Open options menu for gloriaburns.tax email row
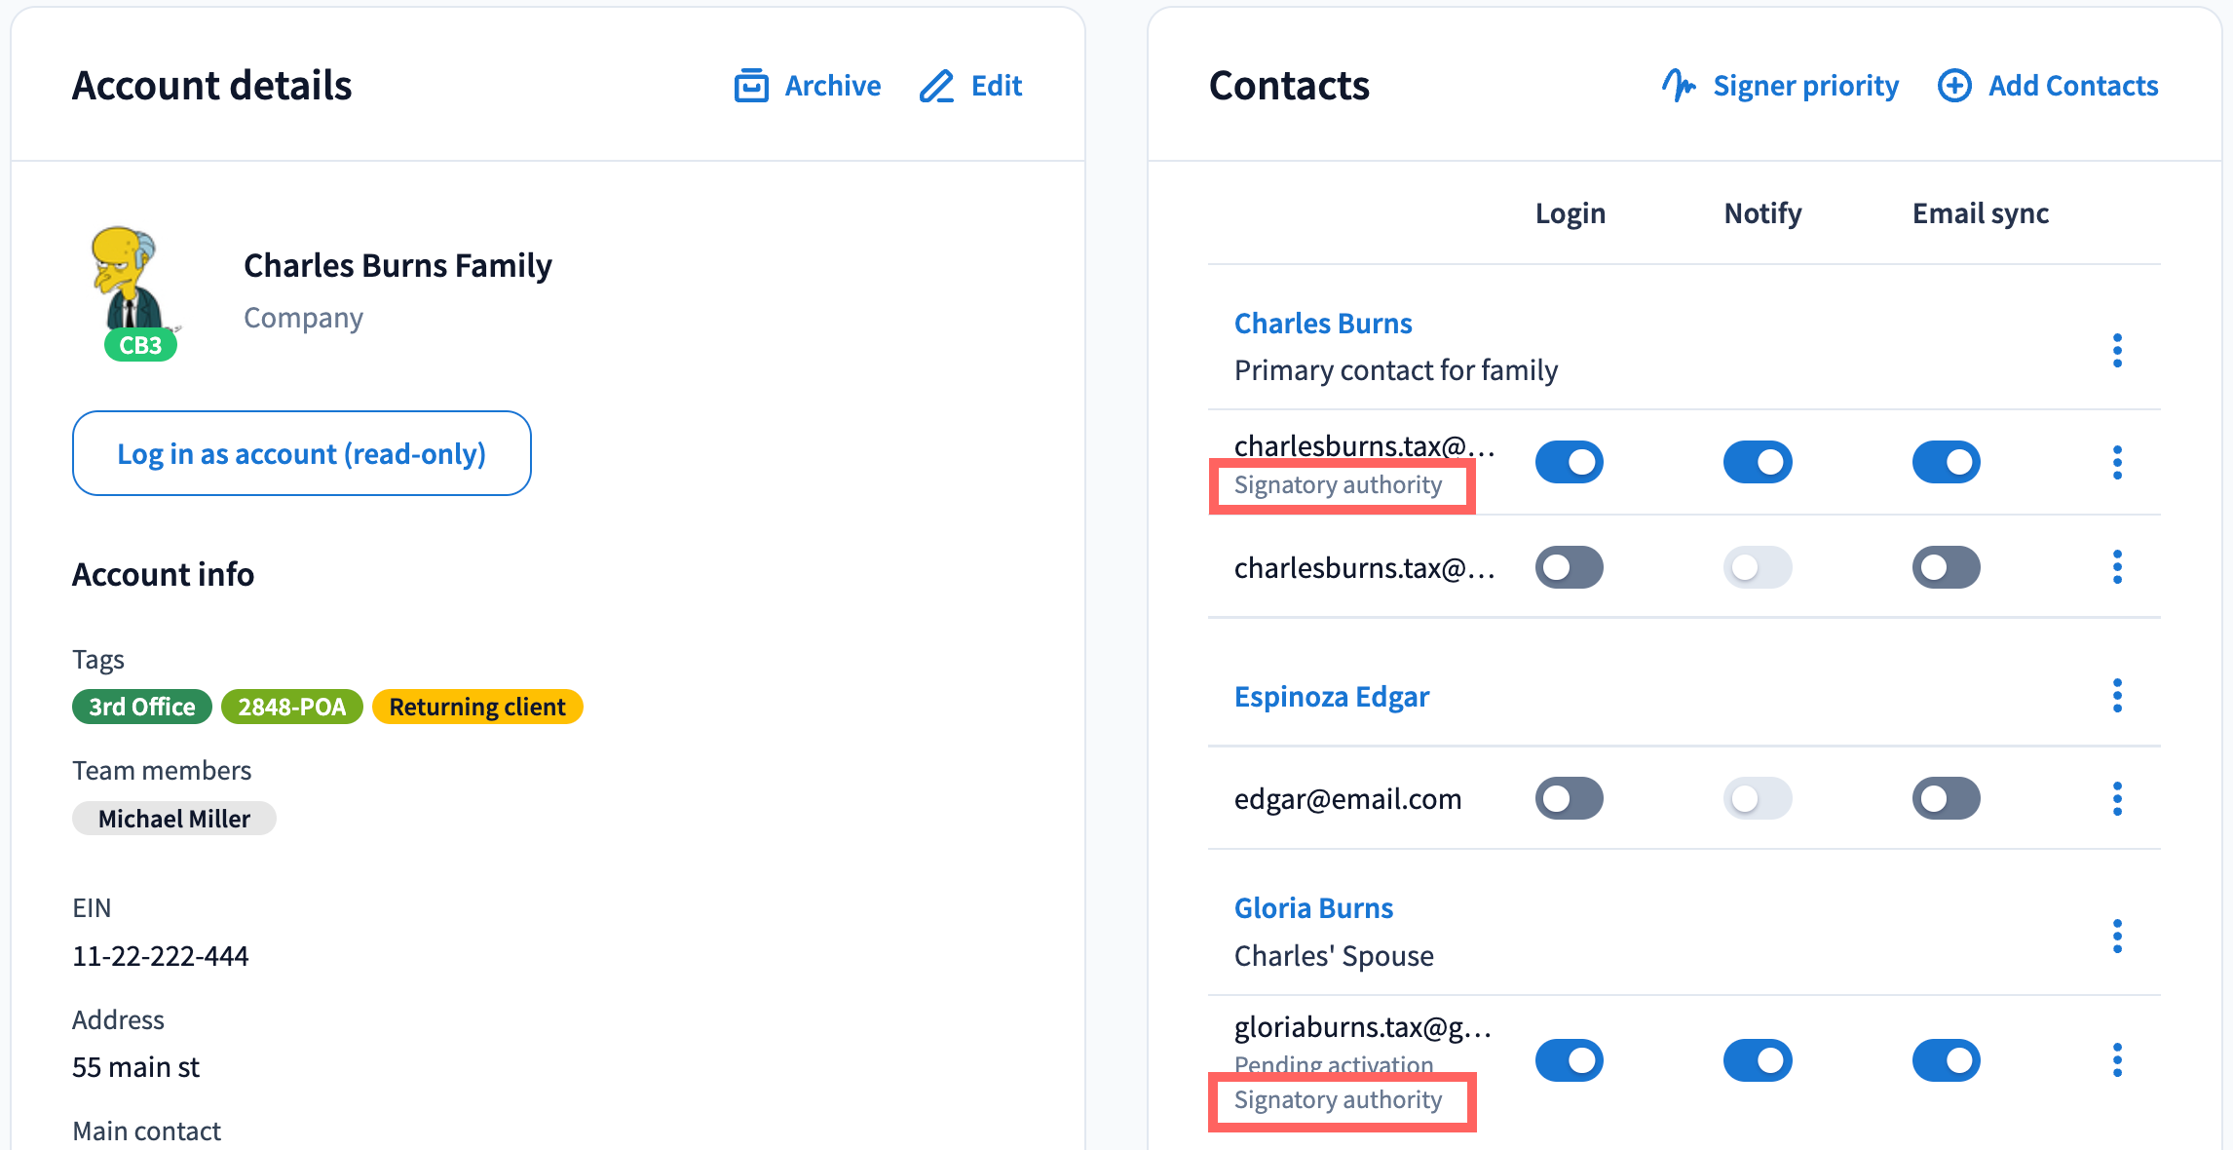Screen dimensions: 2233x1150 tap(2117, 1060)
